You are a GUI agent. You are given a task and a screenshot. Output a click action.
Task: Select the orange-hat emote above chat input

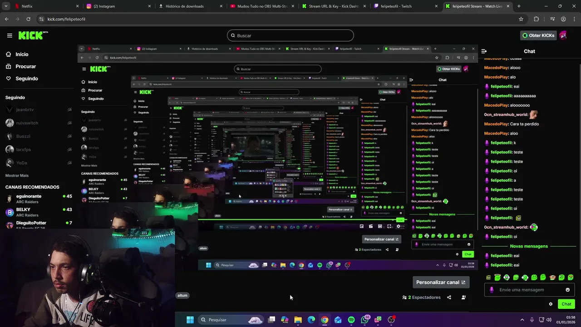click(x=552, y=277)
